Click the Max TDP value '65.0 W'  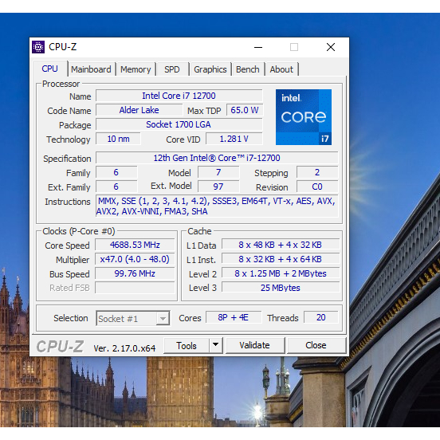point(245,110)
